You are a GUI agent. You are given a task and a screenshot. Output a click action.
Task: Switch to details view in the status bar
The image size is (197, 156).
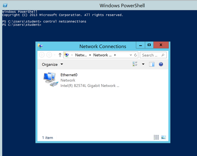point(156,137)
